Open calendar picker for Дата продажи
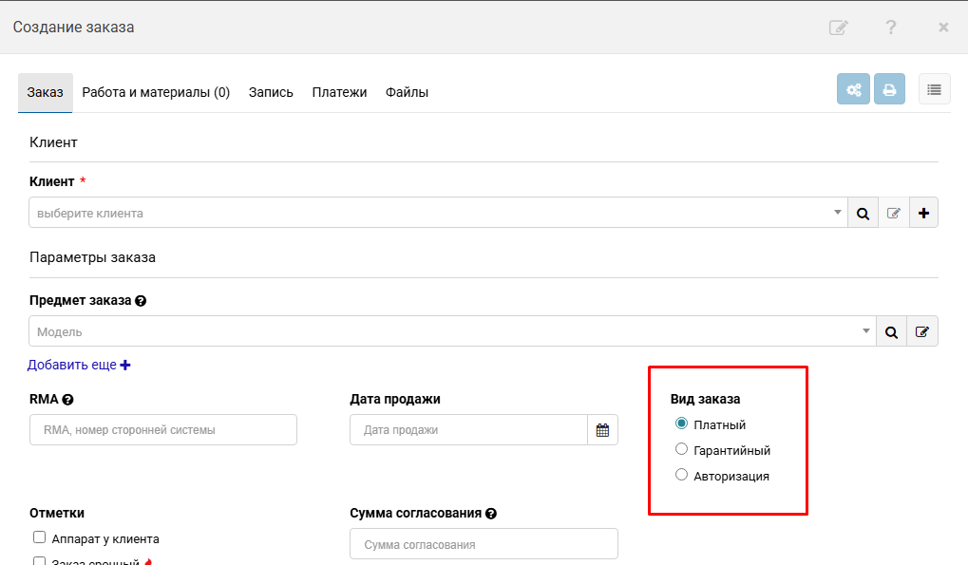Screen dimensions: 968x565 click(x=602, y=430)
